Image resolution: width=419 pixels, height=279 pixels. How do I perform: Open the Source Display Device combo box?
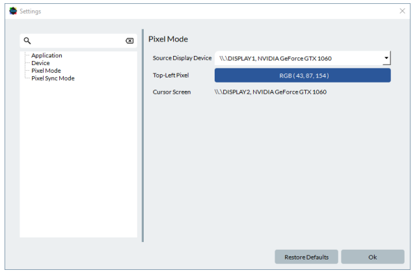click(x=298, y=59)
